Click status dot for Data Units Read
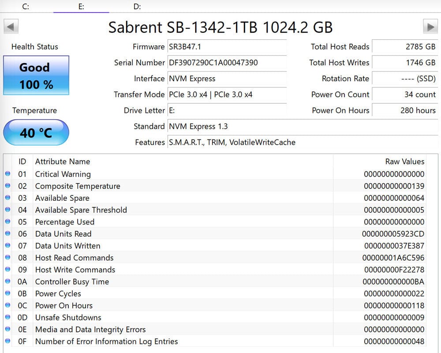Image resolution: width=441 pixels, height=353 pixels. point(7,233)
